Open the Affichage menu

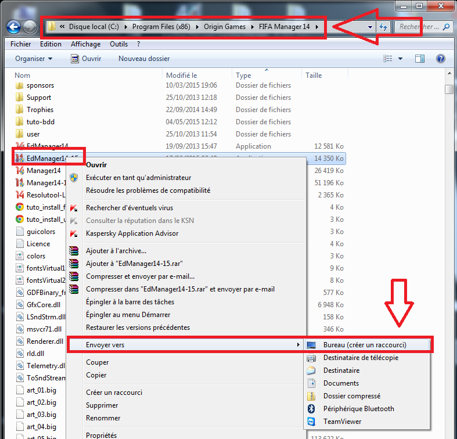[x=86, y=44]
